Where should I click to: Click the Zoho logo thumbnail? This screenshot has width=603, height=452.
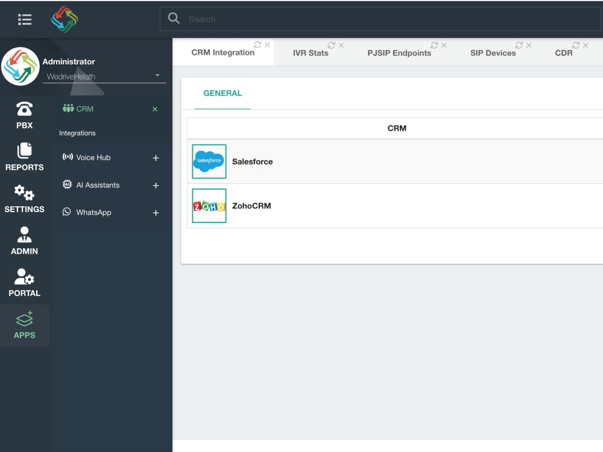click(209, 206)
